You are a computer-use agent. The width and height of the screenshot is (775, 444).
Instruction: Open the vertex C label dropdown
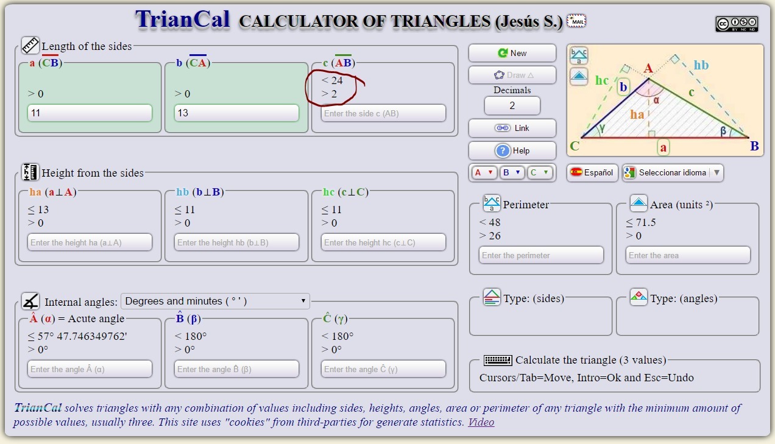540,172
